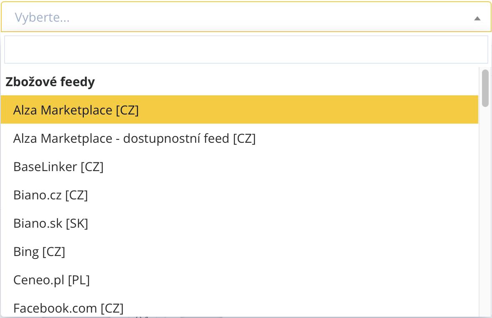Select Alza Marketplace [CZ] option
This screenshot has height=318, width=492.
(76, 110)
